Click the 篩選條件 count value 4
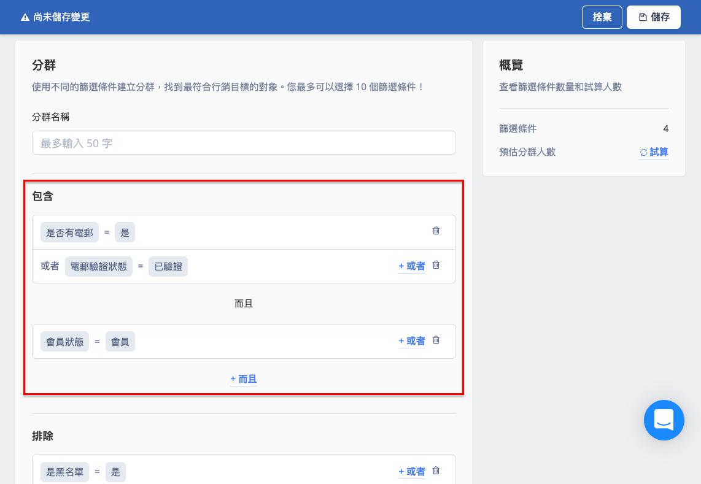 [665, 129]
